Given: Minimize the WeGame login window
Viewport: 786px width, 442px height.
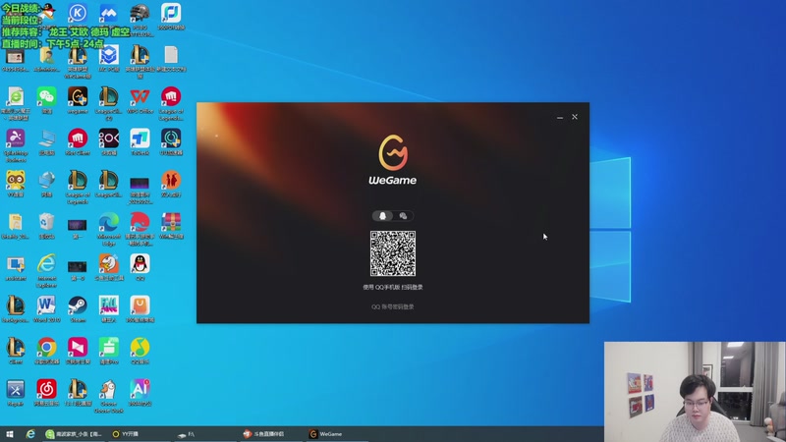Looking at the screenshot, I should (x=559, y=117).
